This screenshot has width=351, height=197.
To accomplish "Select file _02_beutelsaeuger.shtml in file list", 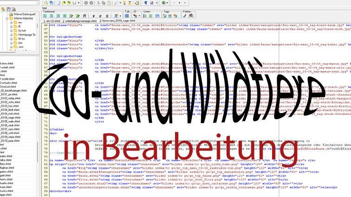I will click(13, 90).
